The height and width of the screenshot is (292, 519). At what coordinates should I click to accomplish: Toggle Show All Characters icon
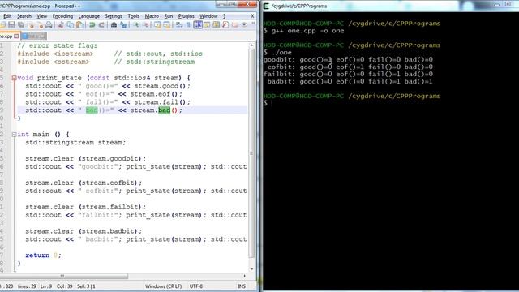click(x=188, y=25)
